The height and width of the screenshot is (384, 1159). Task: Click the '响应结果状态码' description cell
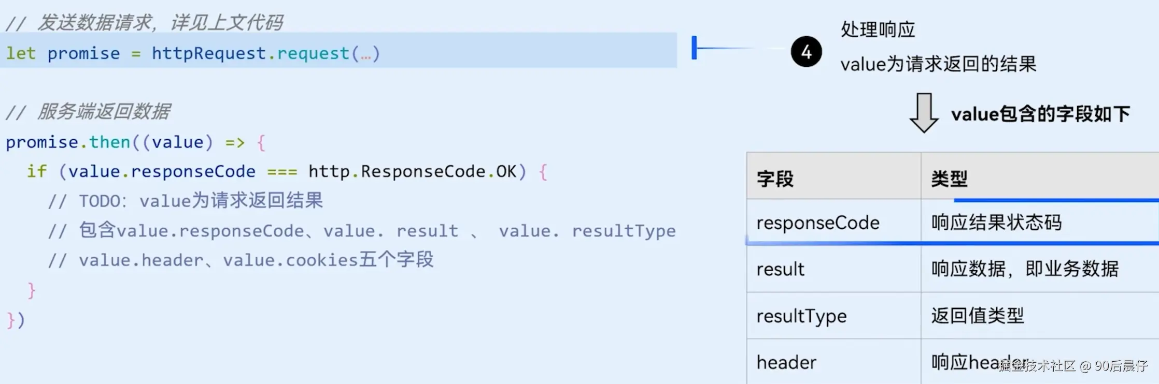point(996,223)
